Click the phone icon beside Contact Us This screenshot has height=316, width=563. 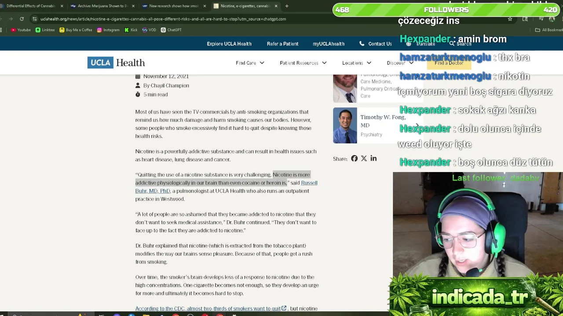(x=362, y=44)
